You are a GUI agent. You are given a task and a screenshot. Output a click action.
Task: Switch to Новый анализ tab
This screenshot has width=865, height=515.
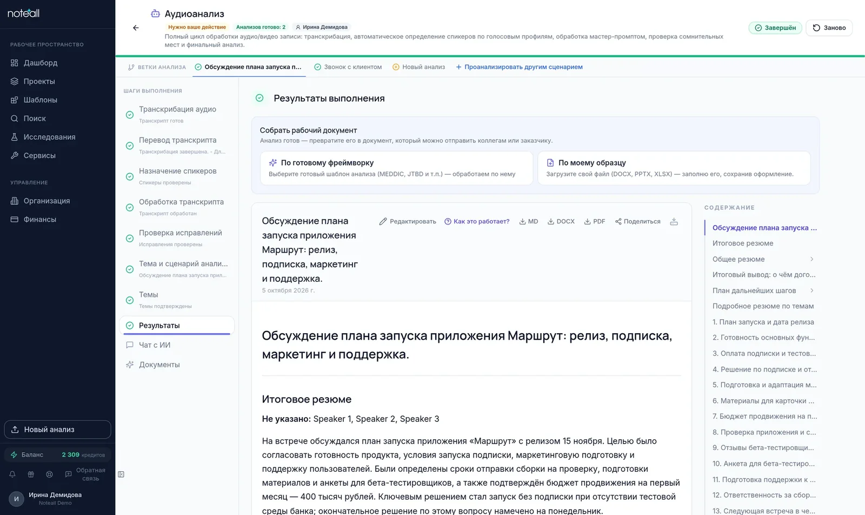(418, 67)
